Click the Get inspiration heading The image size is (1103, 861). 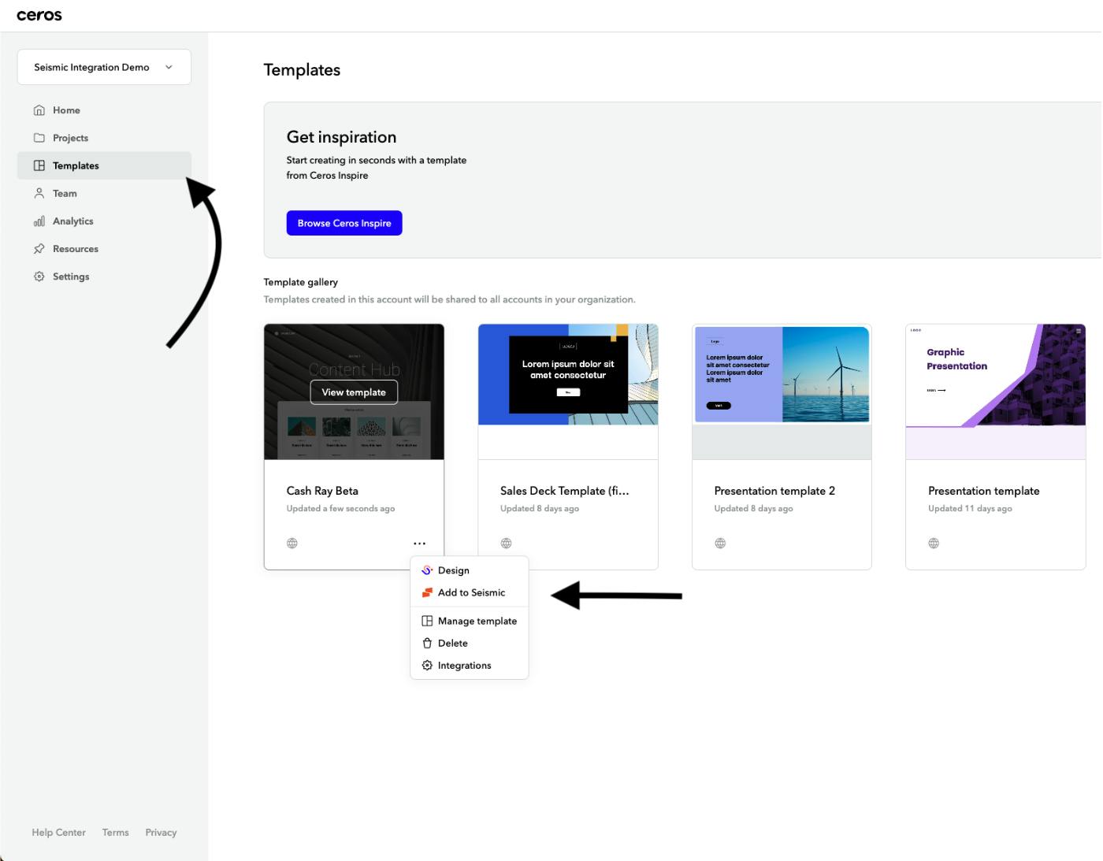(x=341, y=137)
